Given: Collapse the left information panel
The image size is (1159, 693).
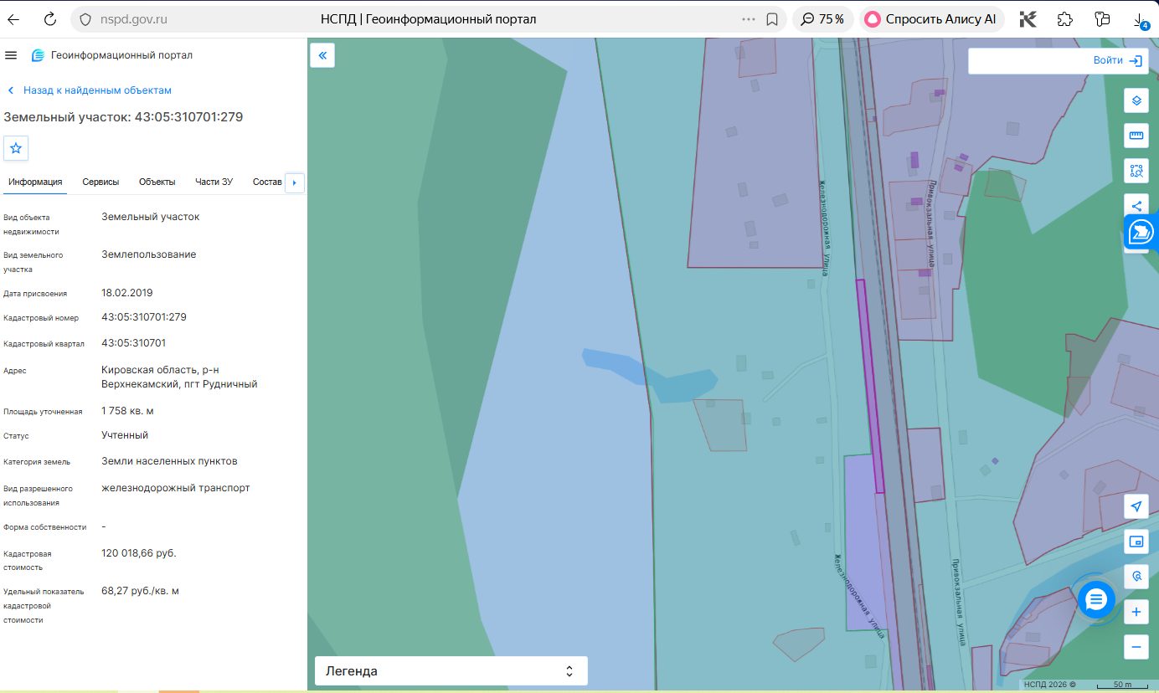Looking at the screenshot, I should 322,55.
